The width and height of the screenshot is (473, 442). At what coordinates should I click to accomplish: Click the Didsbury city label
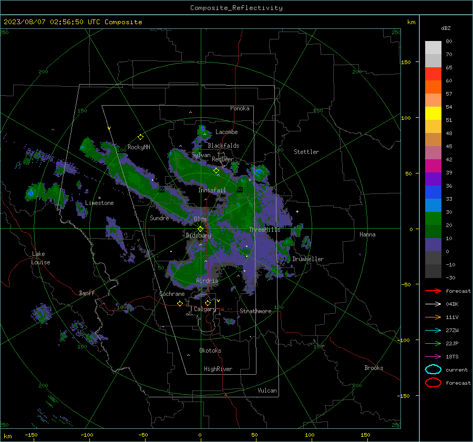coord(199,235)
